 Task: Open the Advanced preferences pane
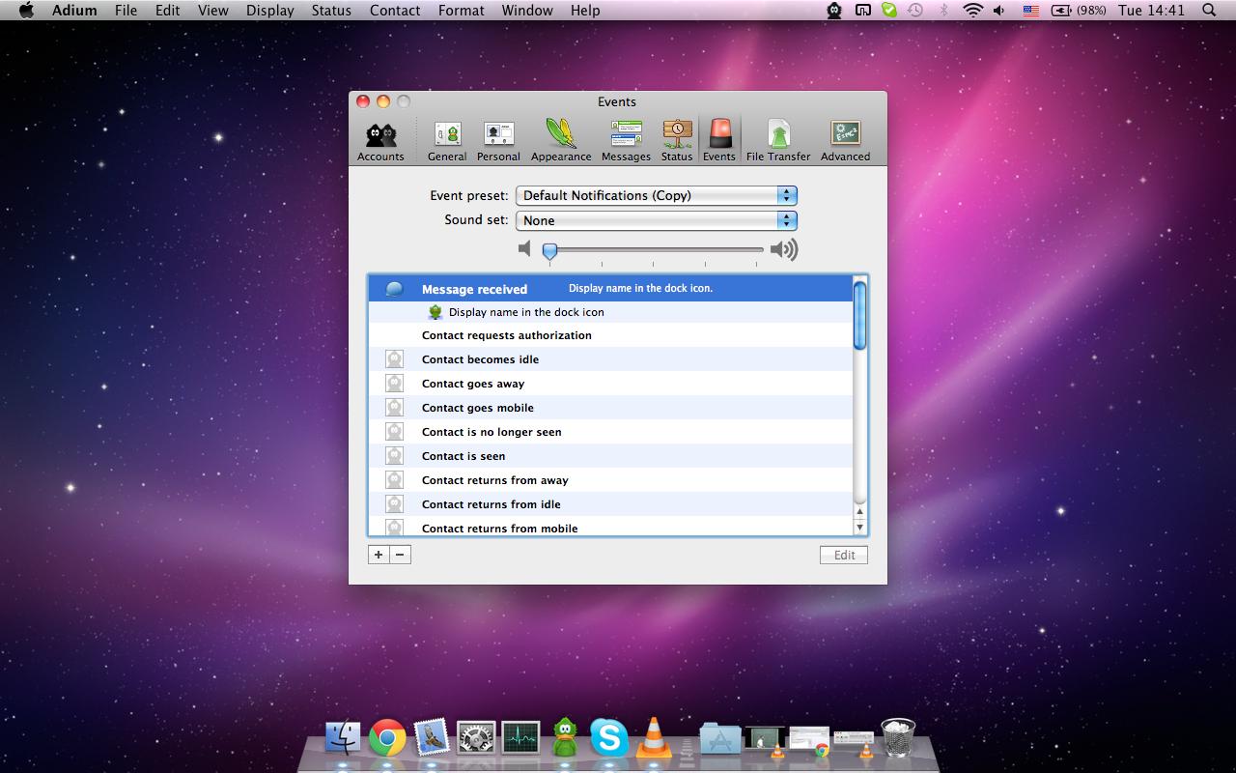click(x=845, y=140)
